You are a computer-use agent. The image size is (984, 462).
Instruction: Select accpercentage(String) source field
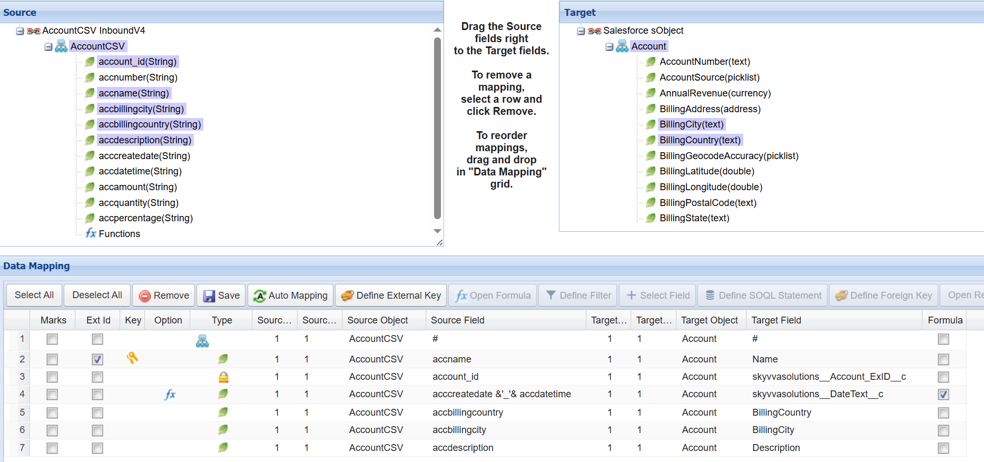tap(146, 218)
